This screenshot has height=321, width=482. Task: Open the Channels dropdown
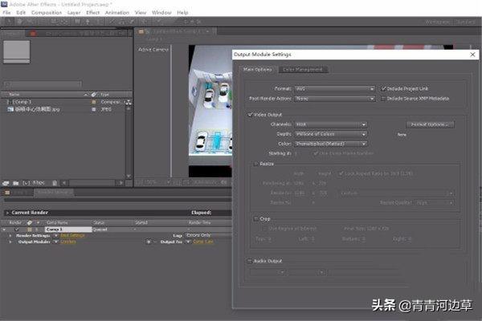[330, 124]
